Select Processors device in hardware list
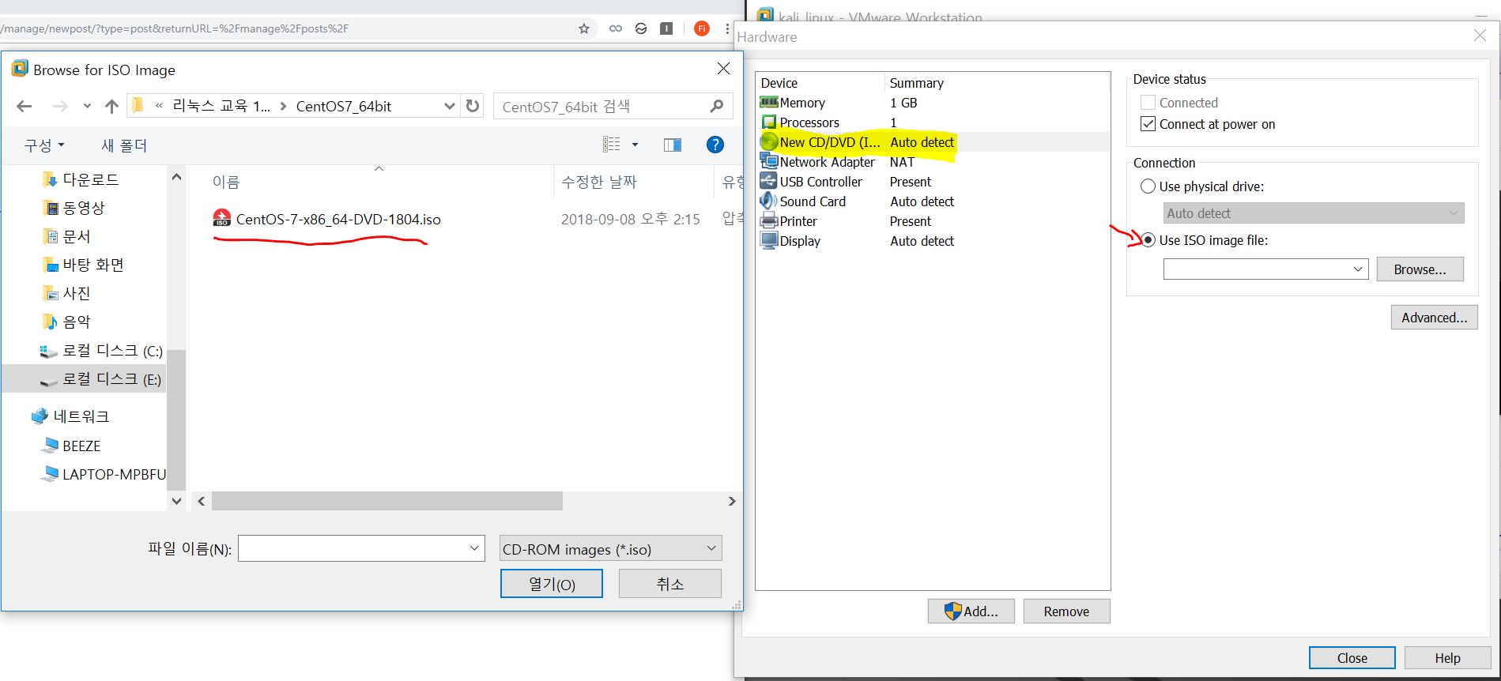This screenshot has height=681, width=1501. [933, 122]
